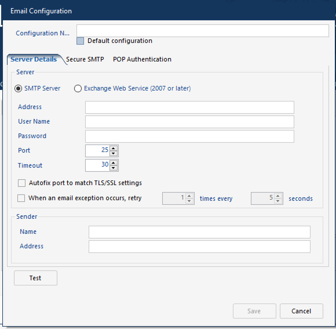Click the Password input box
Image resolution: width=336 pixels, height=329 pixels.
pyautogui.click(x=189, y=136)
